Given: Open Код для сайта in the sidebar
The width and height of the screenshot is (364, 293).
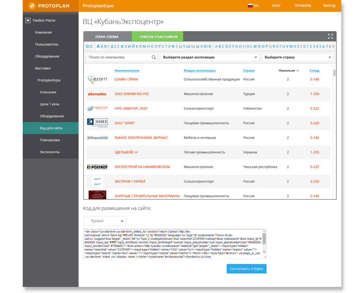Looking at the screenshot, I should pyautogui.click(x=50, y=128).
